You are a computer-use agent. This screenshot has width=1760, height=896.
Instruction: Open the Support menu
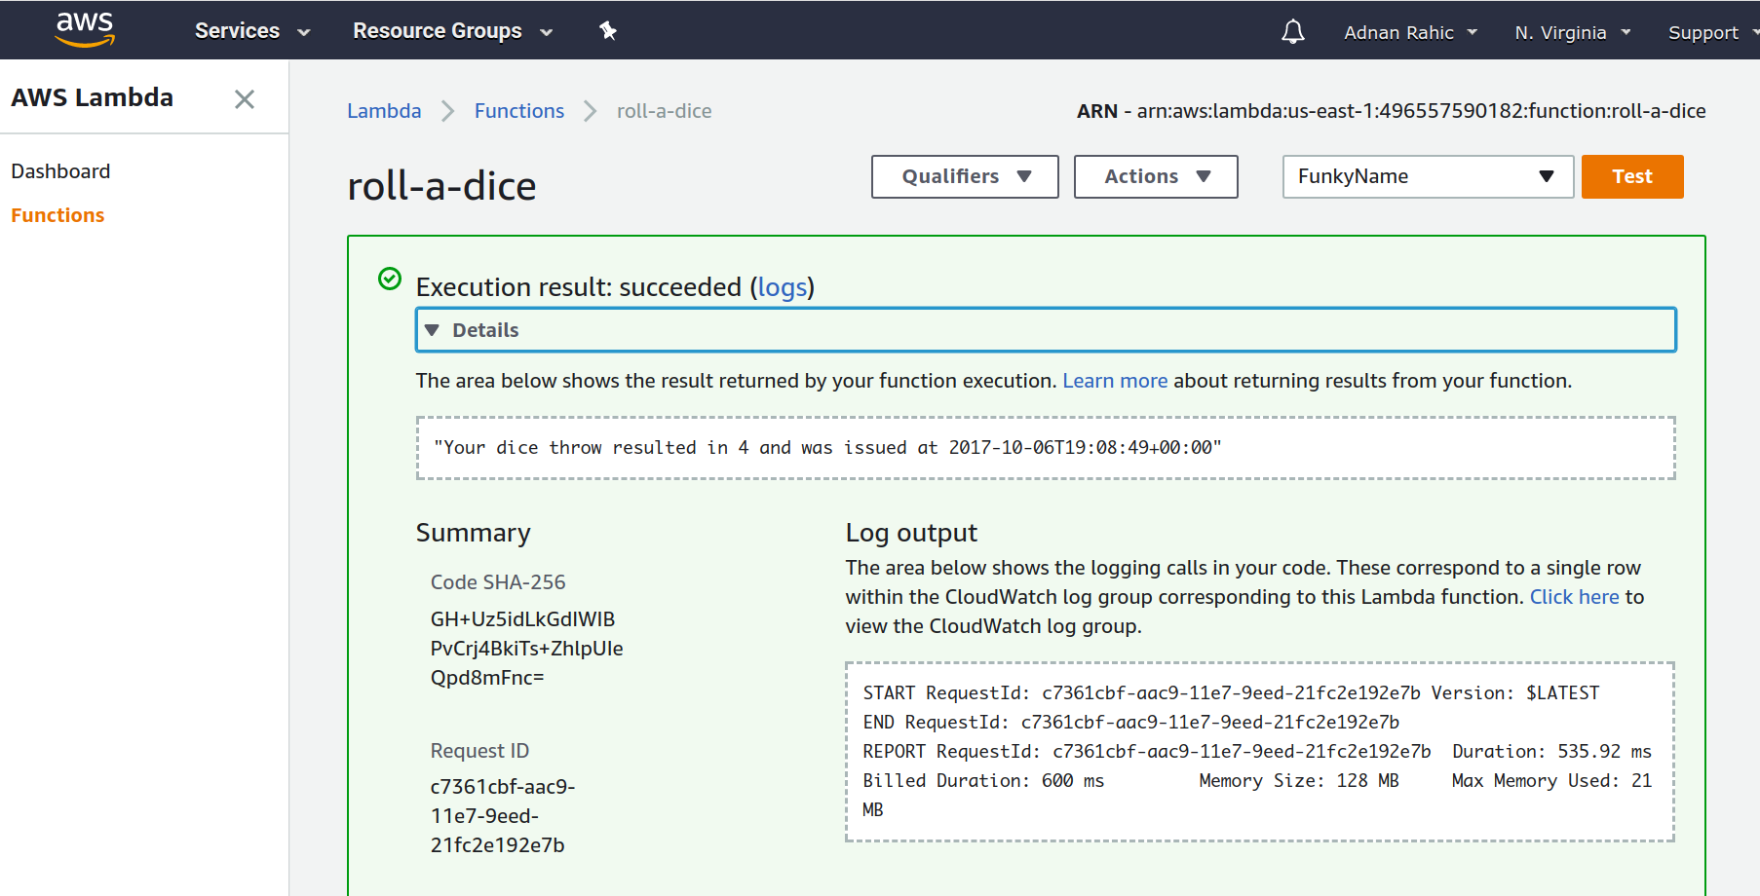tap(1712, 32)
